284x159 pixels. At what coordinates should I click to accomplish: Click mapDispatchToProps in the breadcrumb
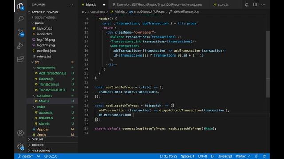click(x=149, y=12)
